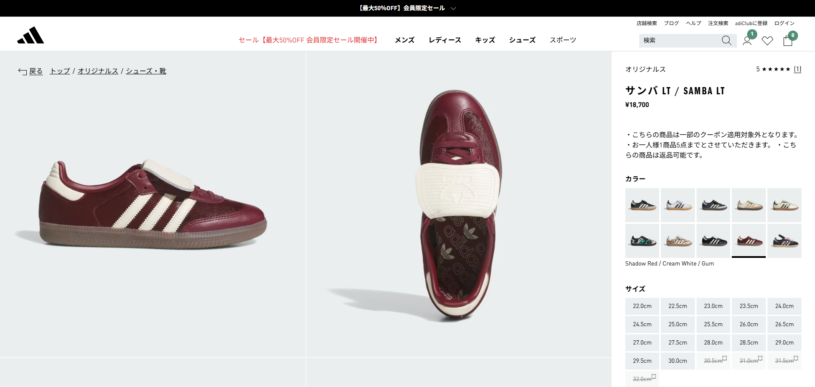Open the account profile icon
This screenshot has height=387, width=815.
[x=747, y=41]
